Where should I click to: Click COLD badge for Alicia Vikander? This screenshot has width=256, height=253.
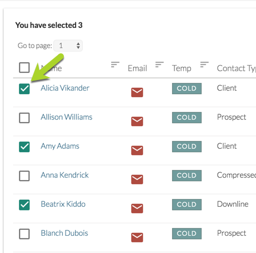click(x=187, y=88)
